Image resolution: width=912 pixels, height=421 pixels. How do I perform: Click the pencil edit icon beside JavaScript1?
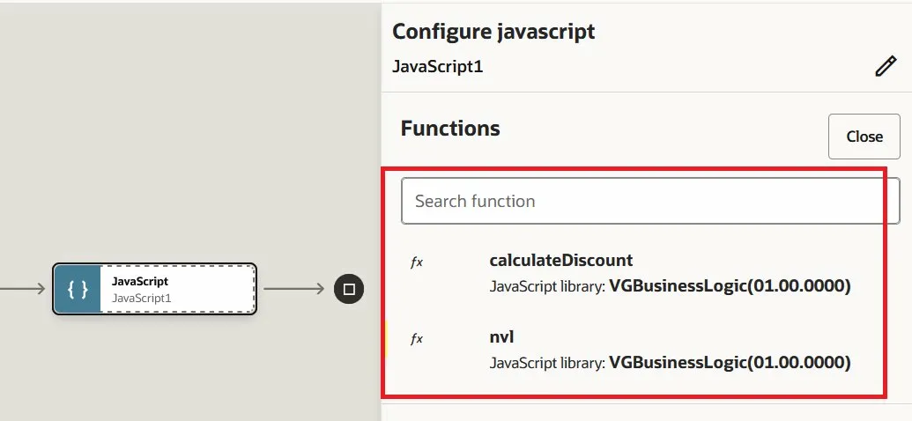click(x=885, y=67)
